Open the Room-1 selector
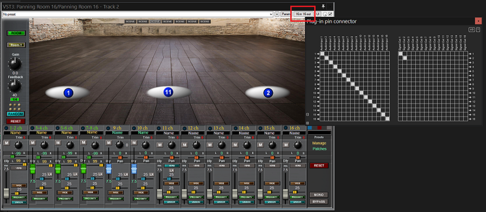 (x=16, y=45)
